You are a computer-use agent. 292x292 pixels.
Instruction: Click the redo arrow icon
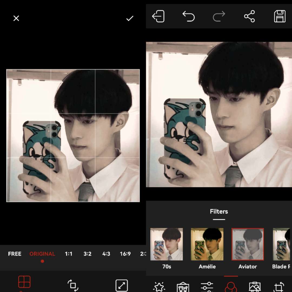(x=219, y=16)
